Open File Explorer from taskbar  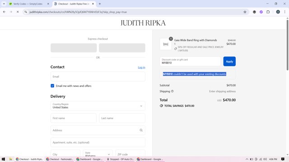pos(11,159)
